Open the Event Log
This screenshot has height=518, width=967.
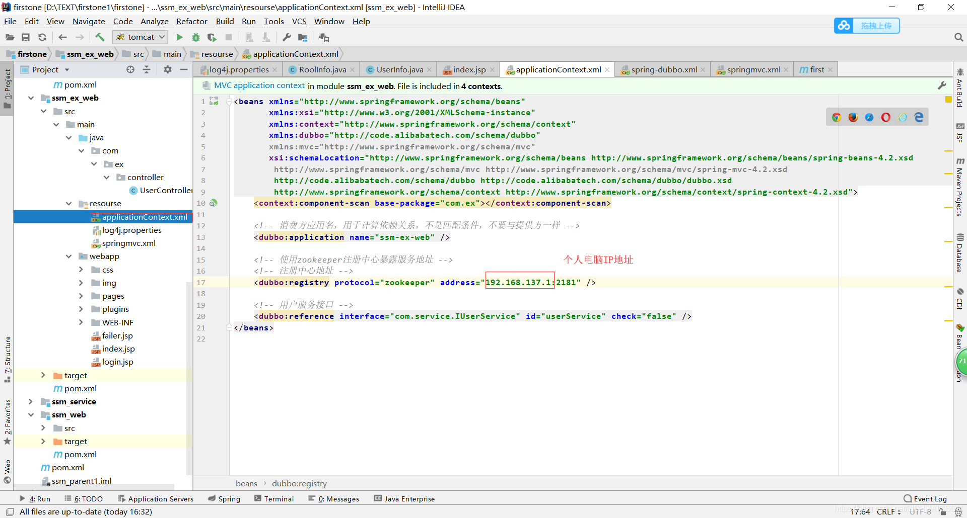(925, 499)
